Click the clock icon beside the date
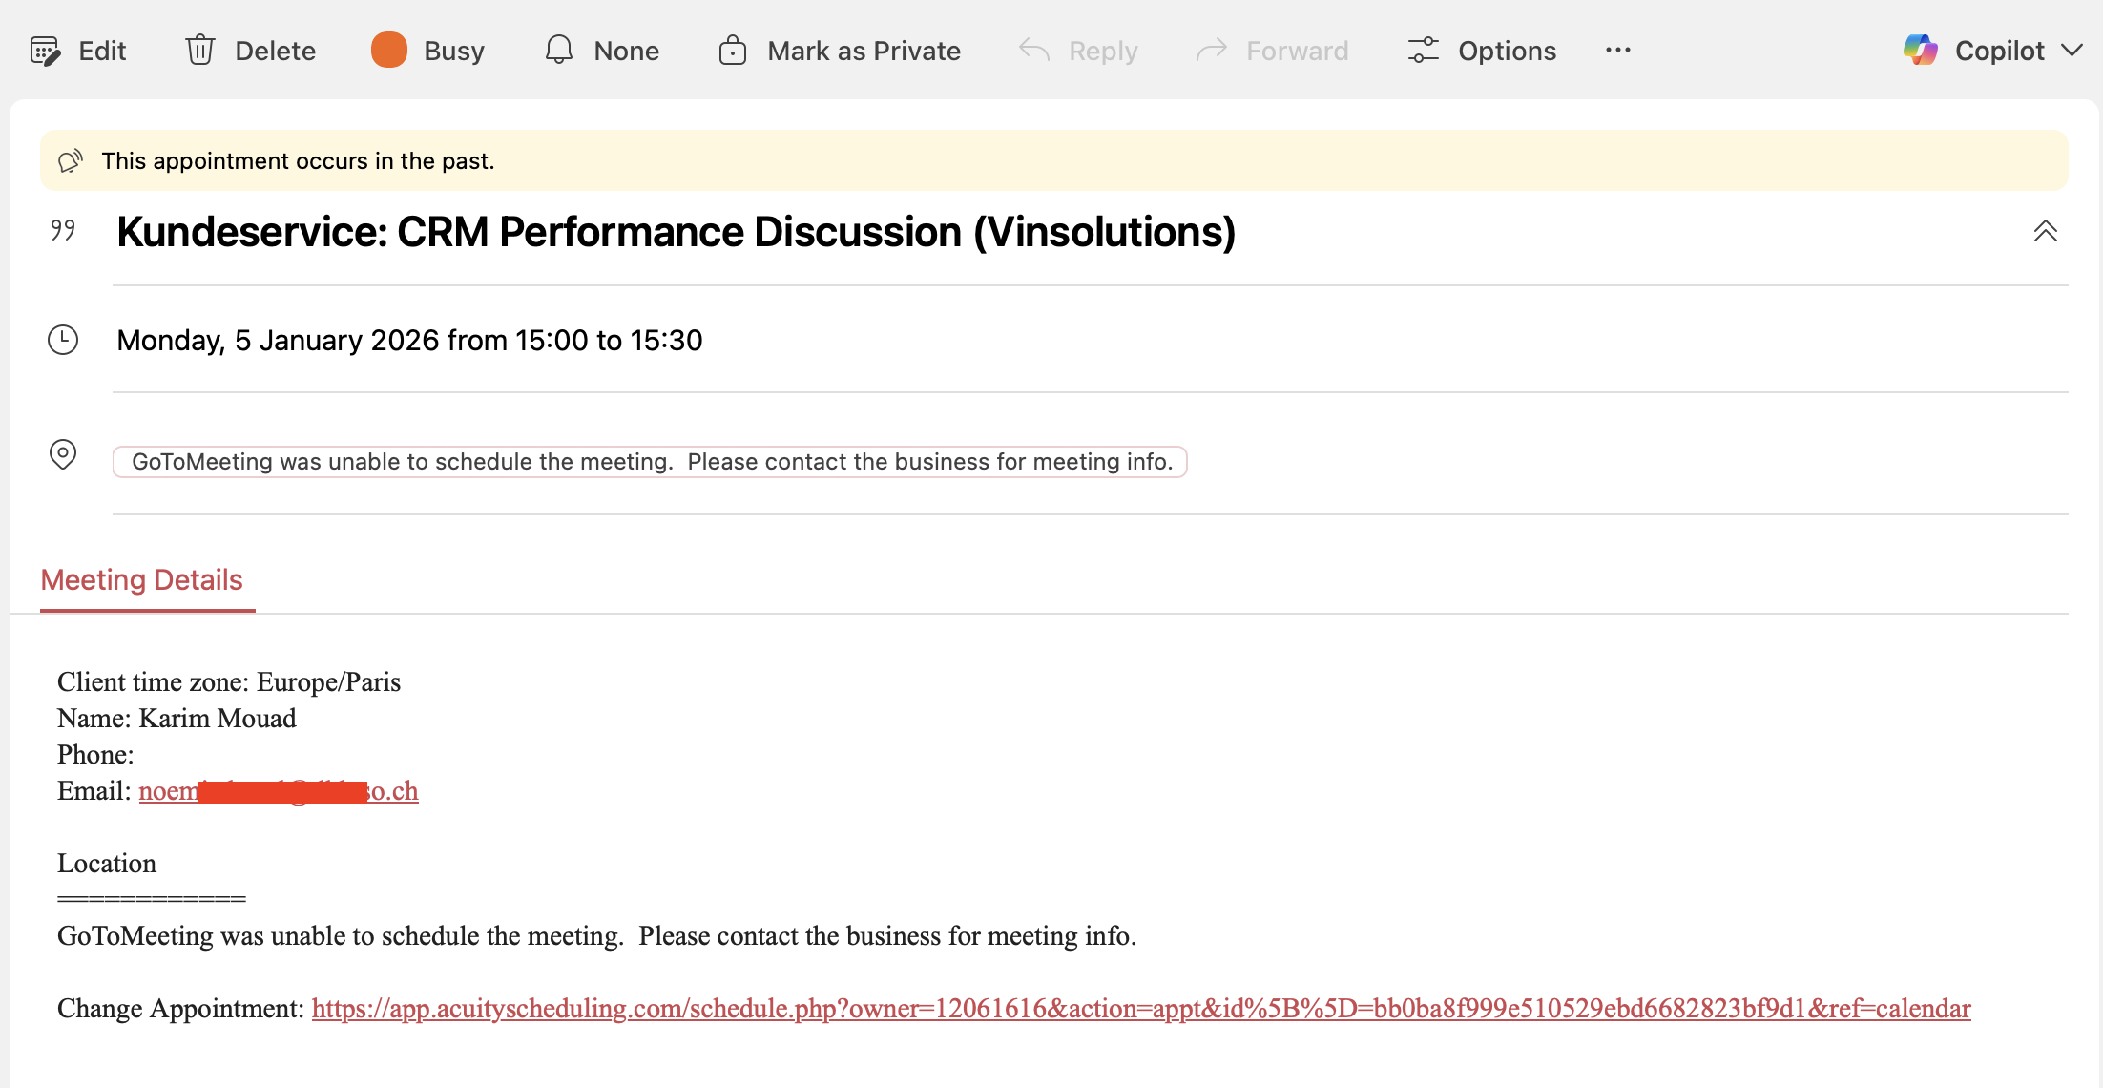 click(63, 341)
